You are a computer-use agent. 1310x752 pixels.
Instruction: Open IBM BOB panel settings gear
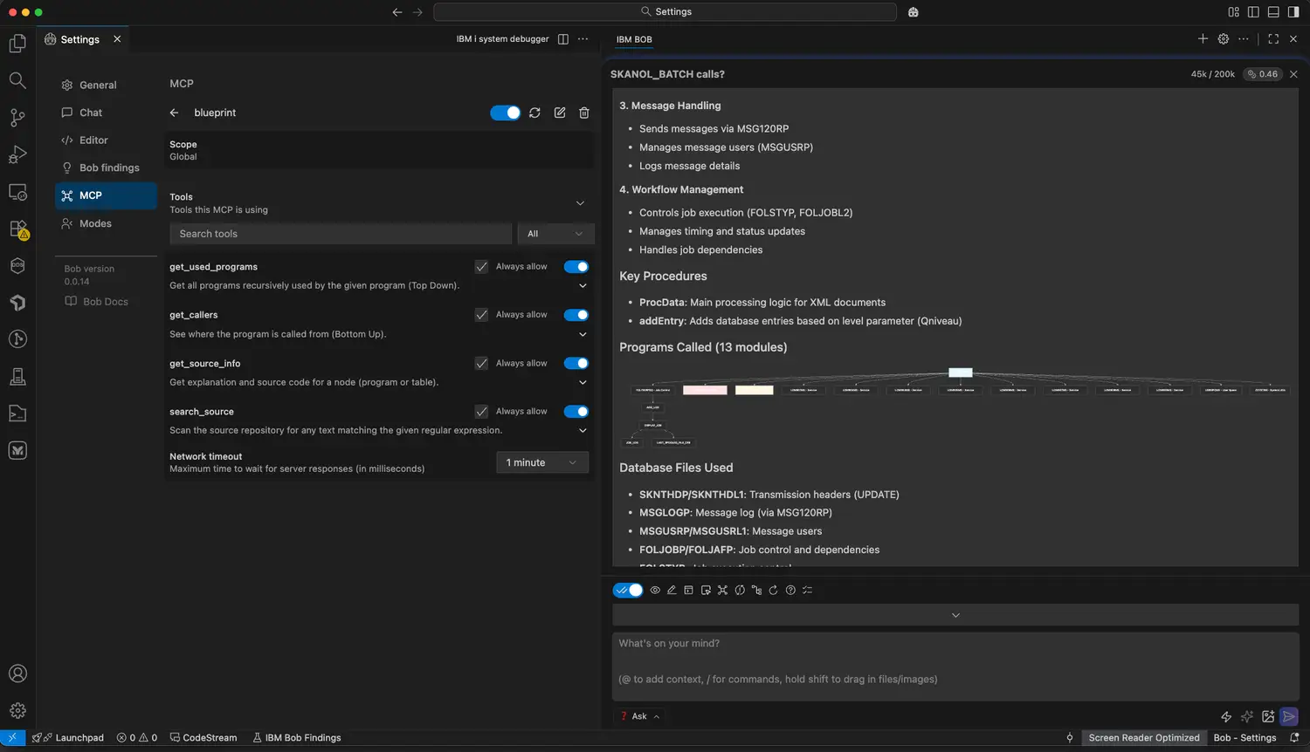[x=1224, y=38]
